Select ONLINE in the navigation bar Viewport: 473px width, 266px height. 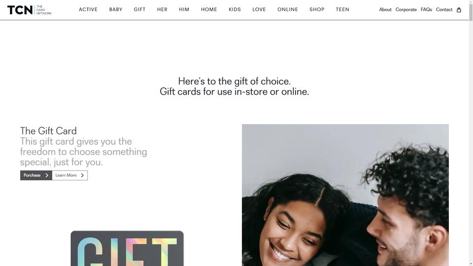tap(288, 10)
